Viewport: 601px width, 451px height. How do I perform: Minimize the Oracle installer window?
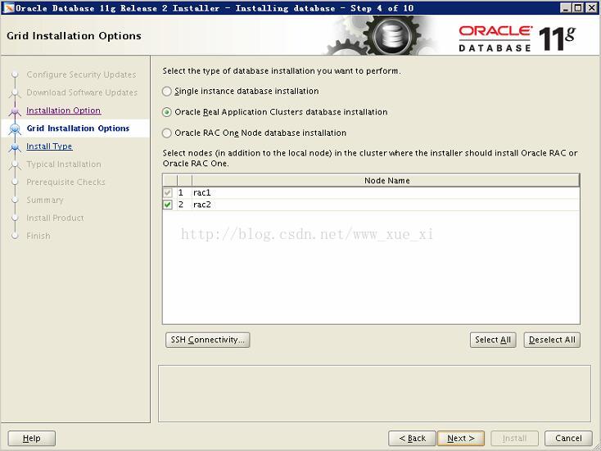click(565, 7)
